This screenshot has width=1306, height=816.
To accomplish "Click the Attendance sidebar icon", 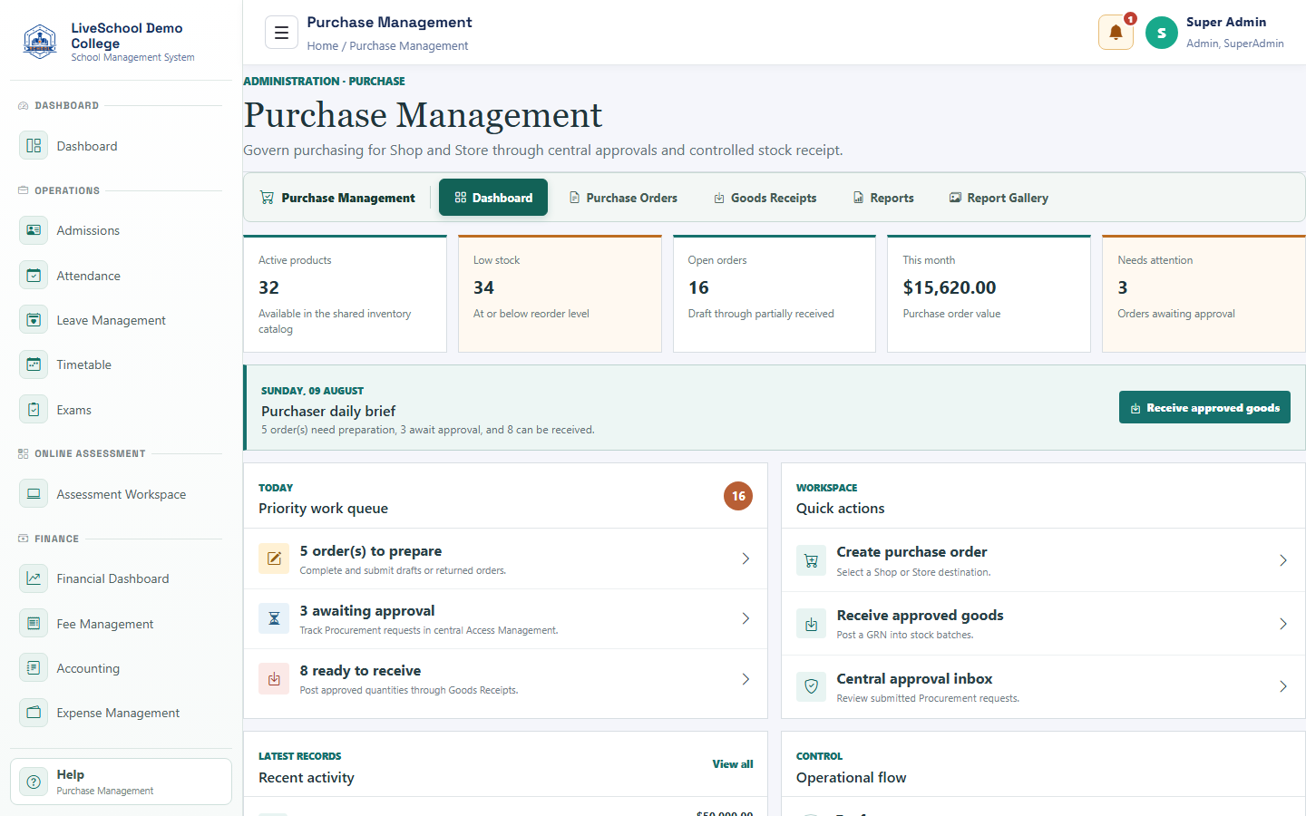I will 34,276.
